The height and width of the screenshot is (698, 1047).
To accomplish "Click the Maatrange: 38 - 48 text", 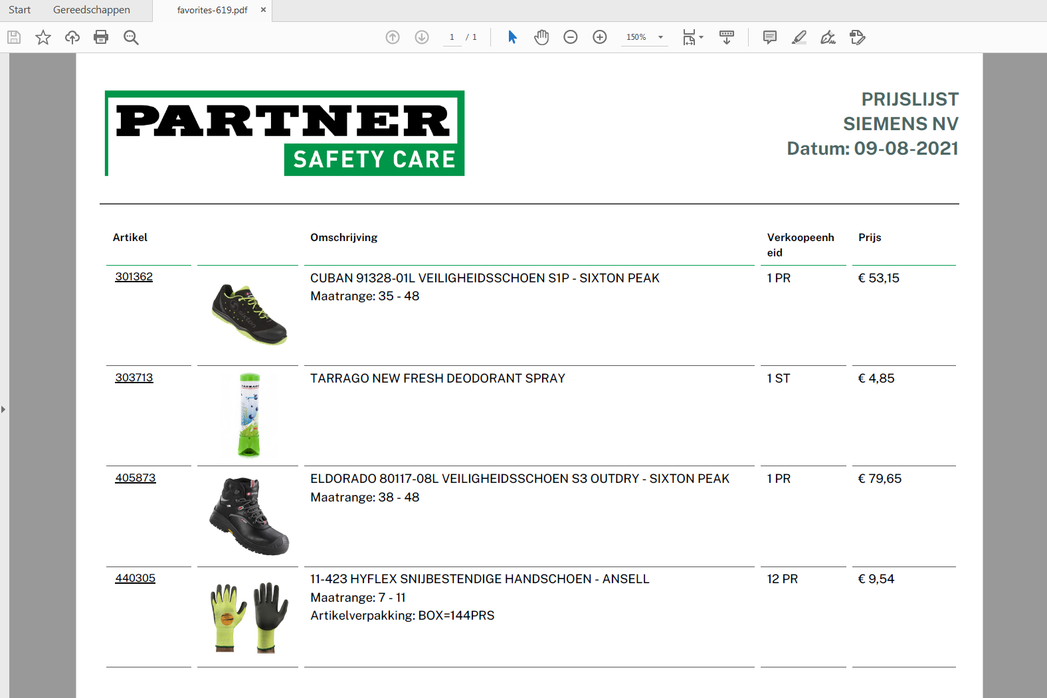I will [365, 497].
